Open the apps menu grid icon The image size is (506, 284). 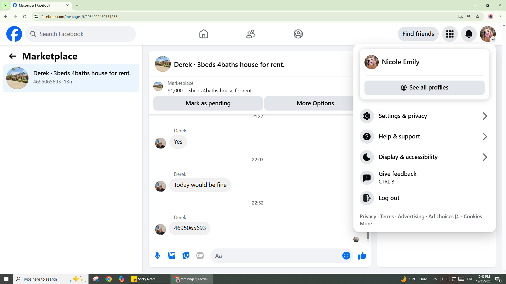tap(450, 34)
